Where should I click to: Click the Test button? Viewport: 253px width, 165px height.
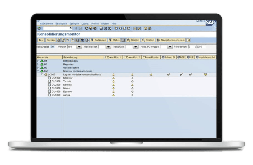click(41, 40)
